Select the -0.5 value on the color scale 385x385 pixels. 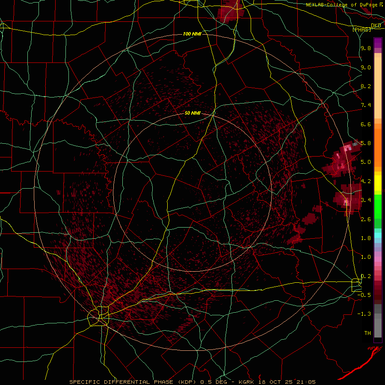tap(364, 295)
